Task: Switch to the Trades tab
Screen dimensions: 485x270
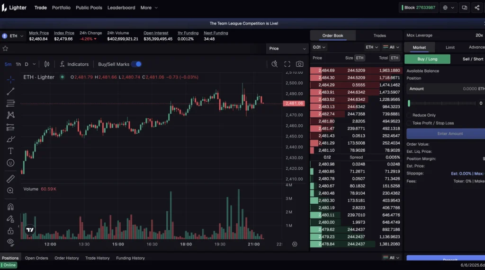Action: (x=379, y=35)
